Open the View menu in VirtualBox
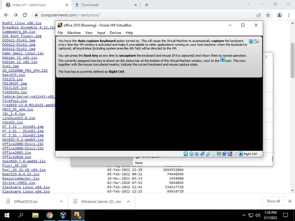This screenshot has height=221, width=295. click(x=89, y=33)
